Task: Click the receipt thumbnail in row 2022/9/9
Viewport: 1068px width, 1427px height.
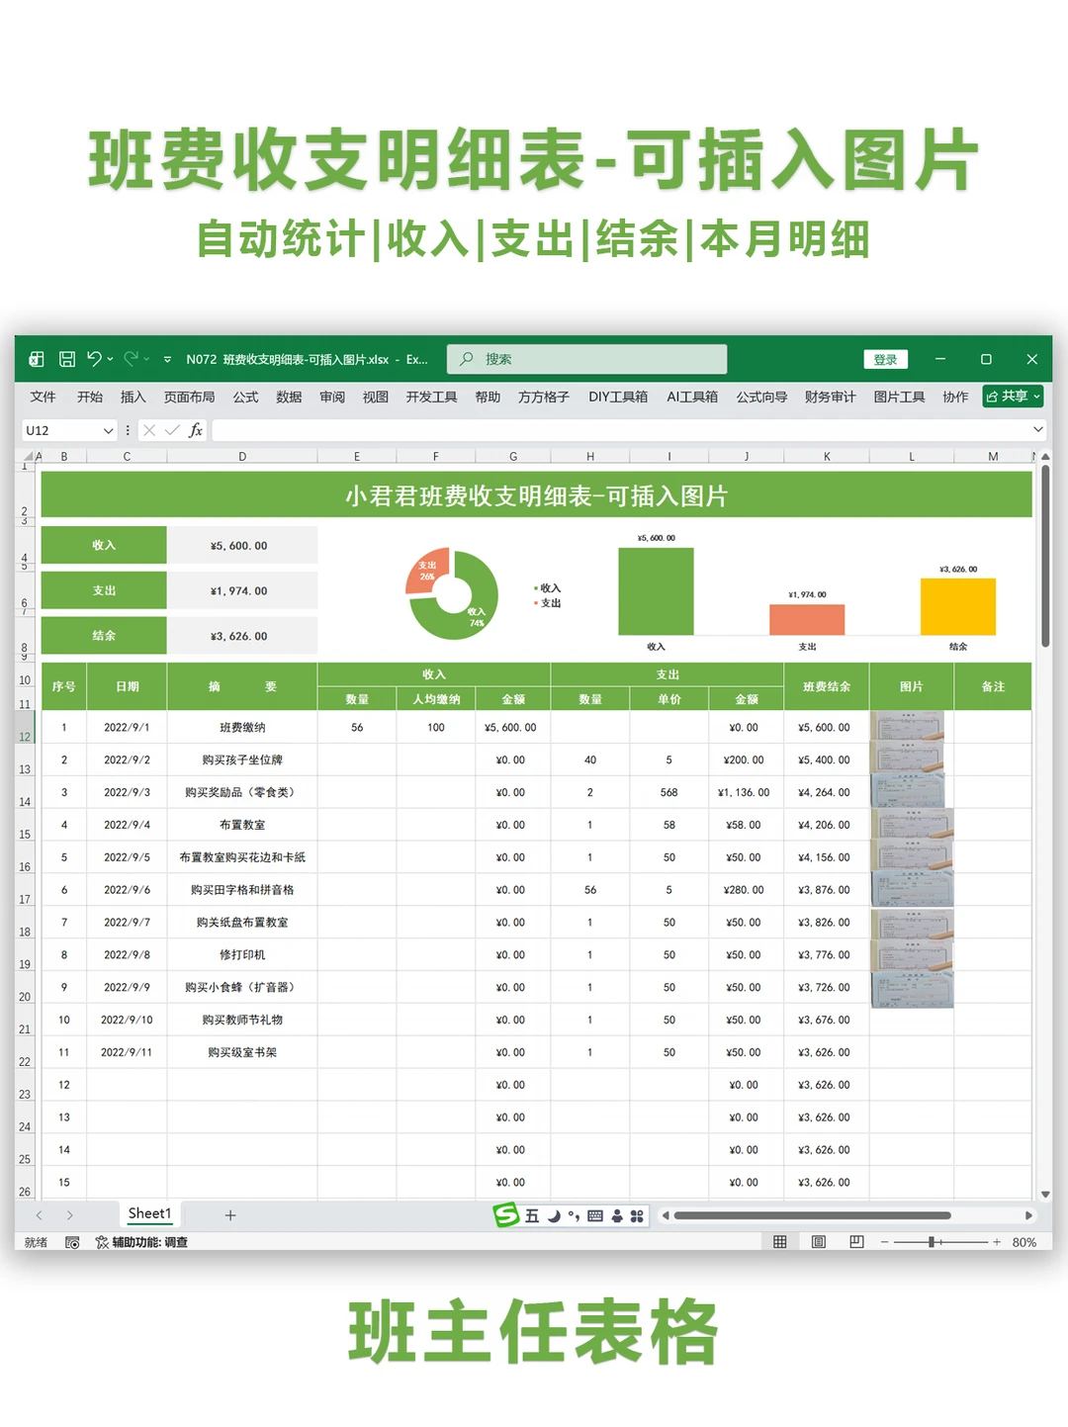Action: click(x=912, y=989)
